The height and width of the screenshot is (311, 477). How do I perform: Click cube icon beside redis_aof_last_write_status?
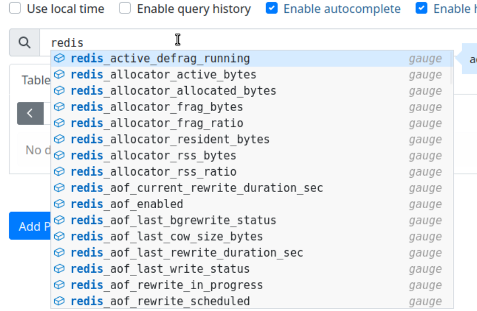59,269
